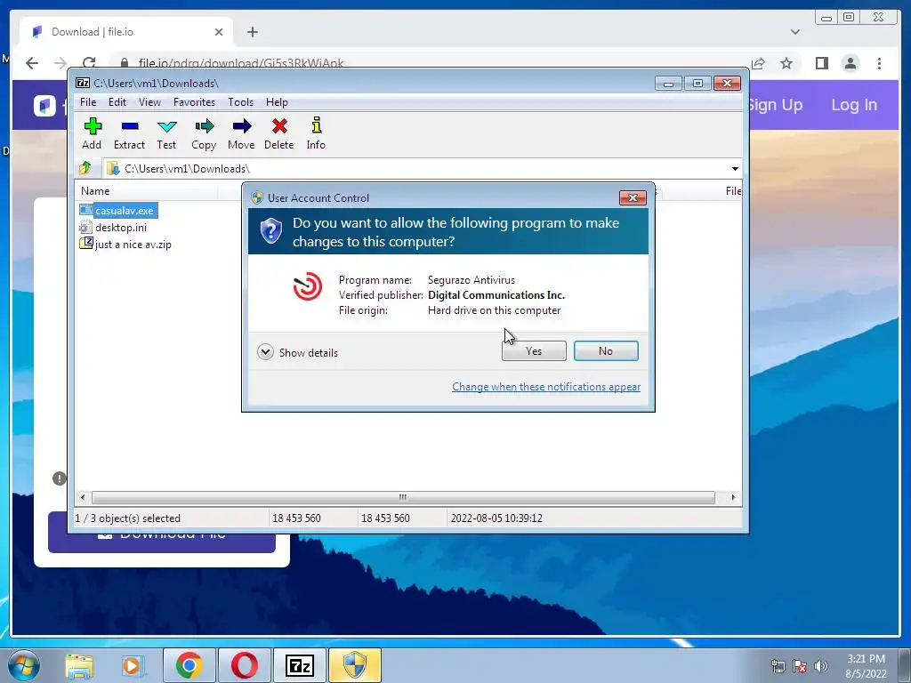Click Chrome back navigation arrow
This screenshot has height=683, width=911.
click(x=32, y=63)
